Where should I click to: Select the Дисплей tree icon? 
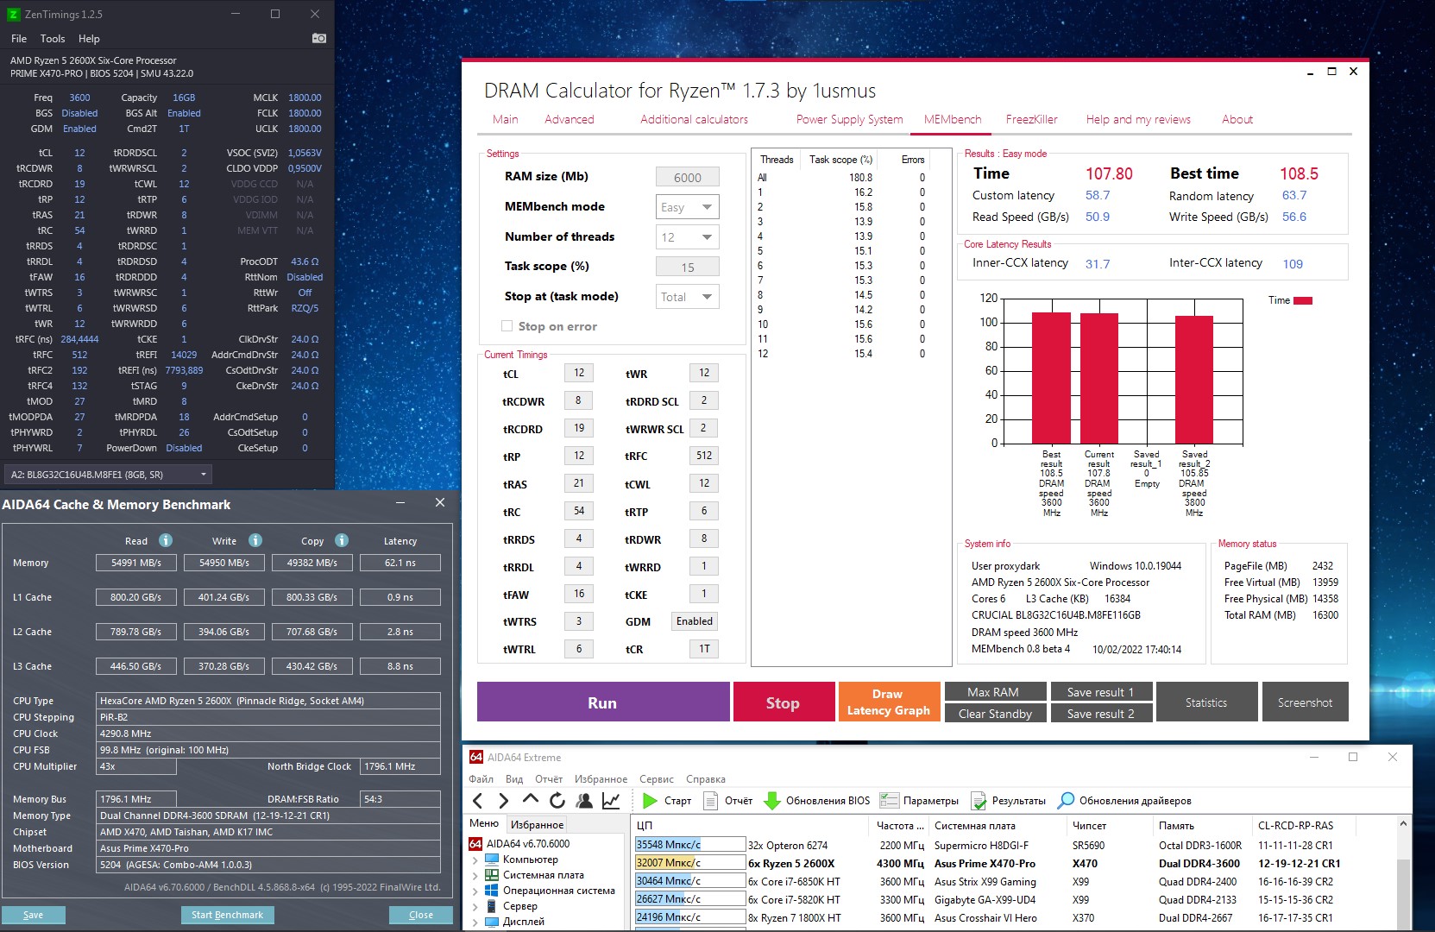click(492, 922)
